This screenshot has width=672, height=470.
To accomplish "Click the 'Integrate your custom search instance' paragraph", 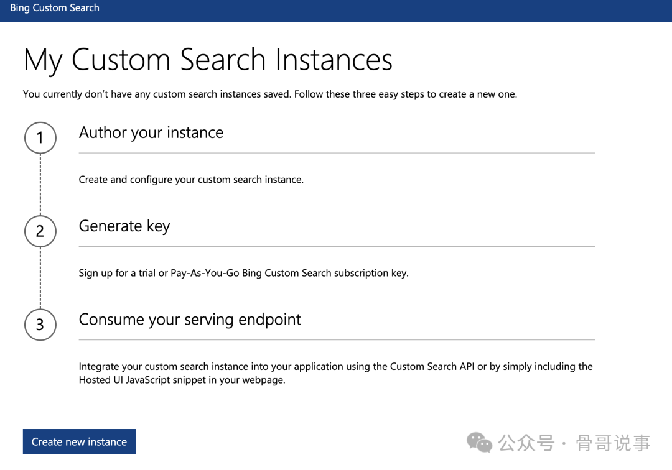I will point(335,373).
